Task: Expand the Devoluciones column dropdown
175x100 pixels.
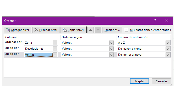Action: (55, 49)
